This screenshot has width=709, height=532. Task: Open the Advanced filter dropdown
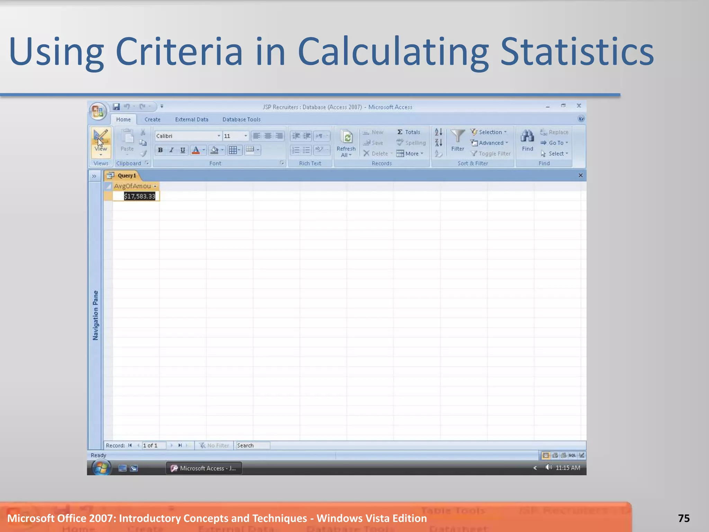pyautogui.click(x=489, y=143)
